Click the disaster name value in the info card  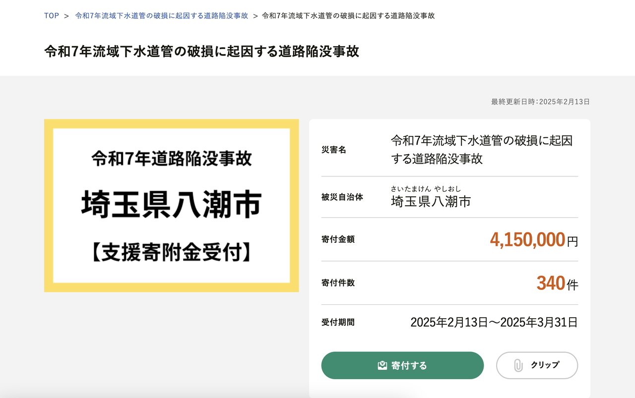click(x=482, y=150)
